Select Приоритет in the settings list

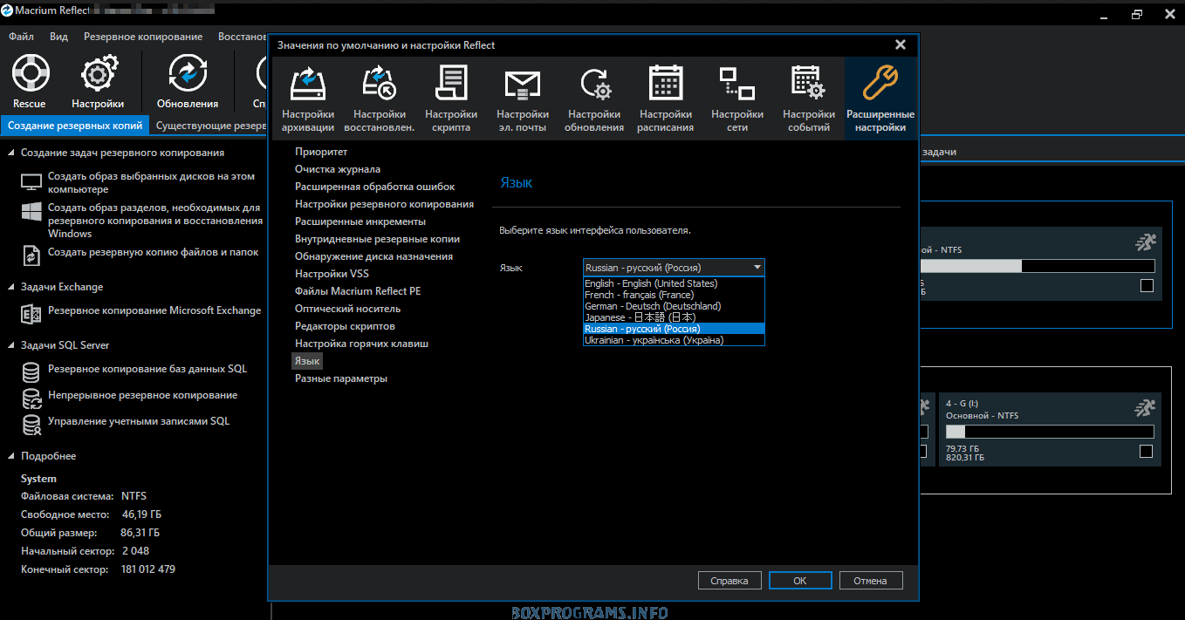click(x=321, y=152)
